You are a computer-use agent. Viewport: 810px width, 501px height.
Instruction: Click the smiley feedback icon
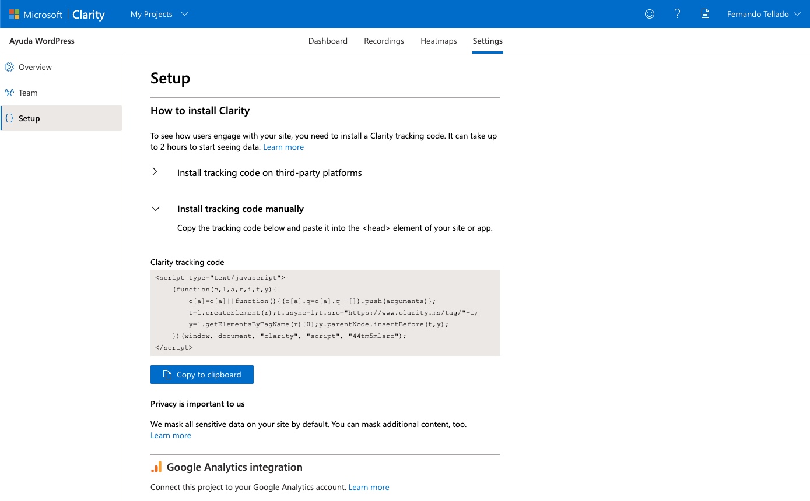649,14
